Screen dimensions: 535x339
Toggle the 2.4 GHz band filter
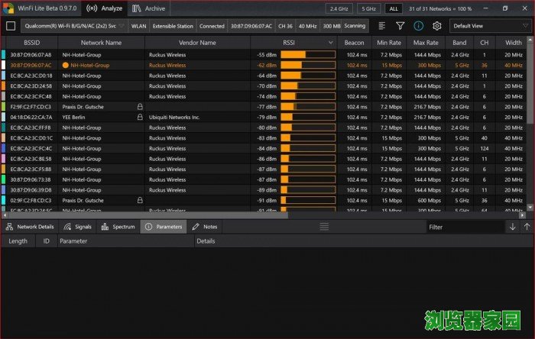coord(339,8)
